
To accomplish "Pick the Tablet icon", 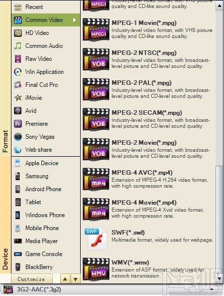I will (x=18, y=202).
